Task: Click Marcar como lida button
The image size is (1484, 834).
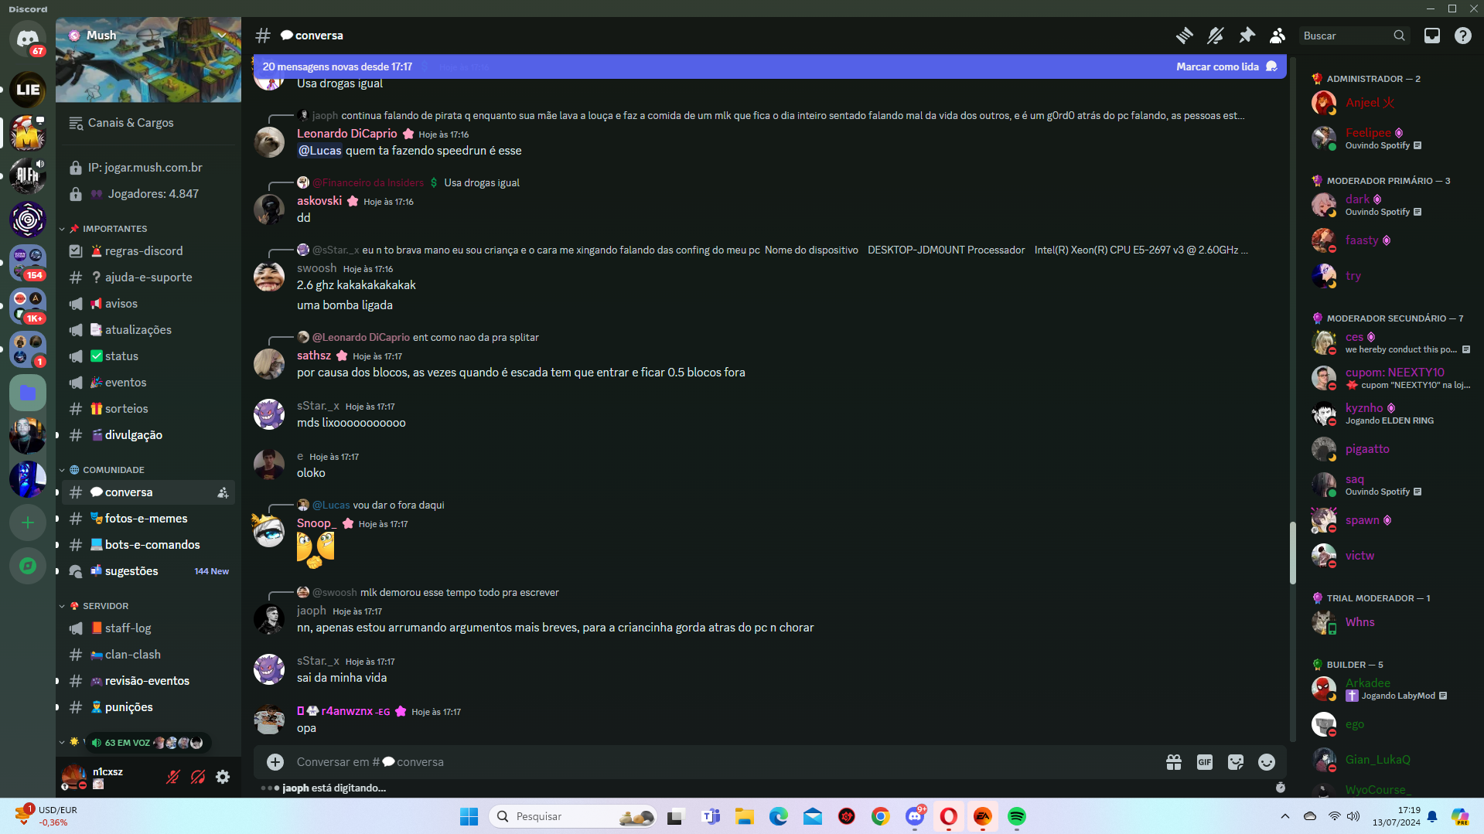Action: coord(1226,66)
